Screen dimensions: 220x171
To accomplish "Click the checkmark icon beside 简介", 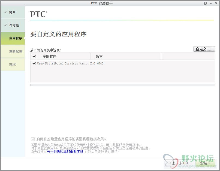I will tap(5, 12).
